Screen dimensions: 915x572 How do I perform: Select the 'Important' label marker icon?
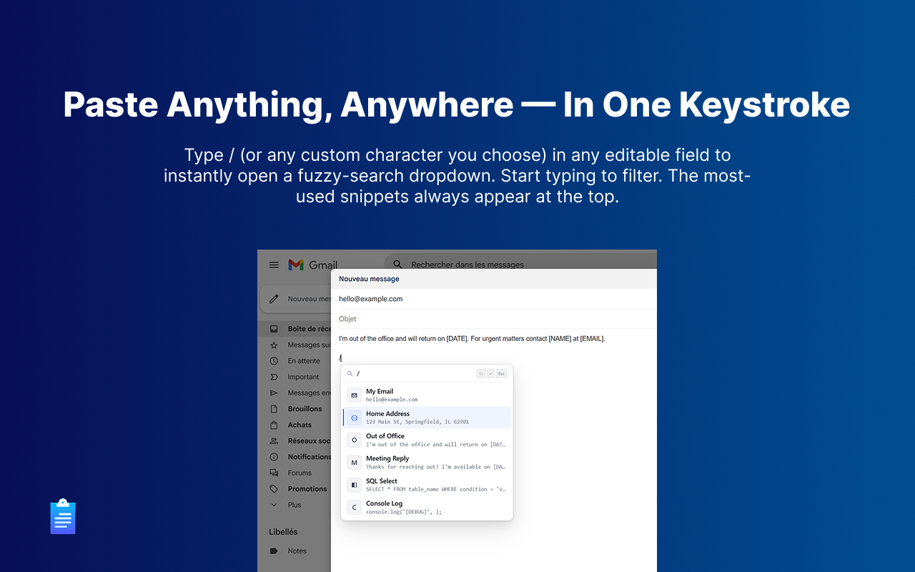pos(274,377)
